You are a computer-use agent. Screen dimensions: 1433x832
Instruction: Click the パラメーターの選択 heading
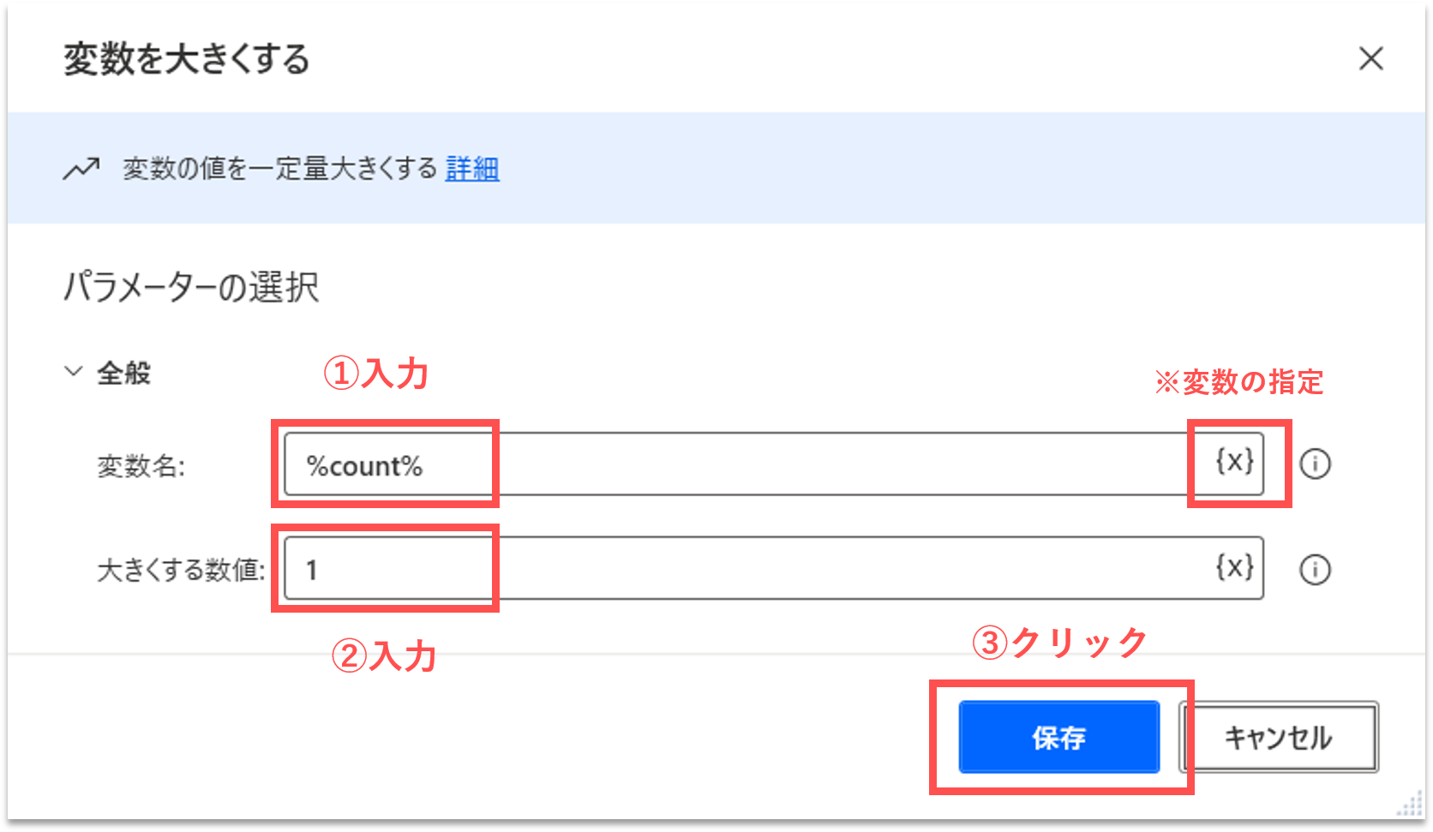[191, 287]
